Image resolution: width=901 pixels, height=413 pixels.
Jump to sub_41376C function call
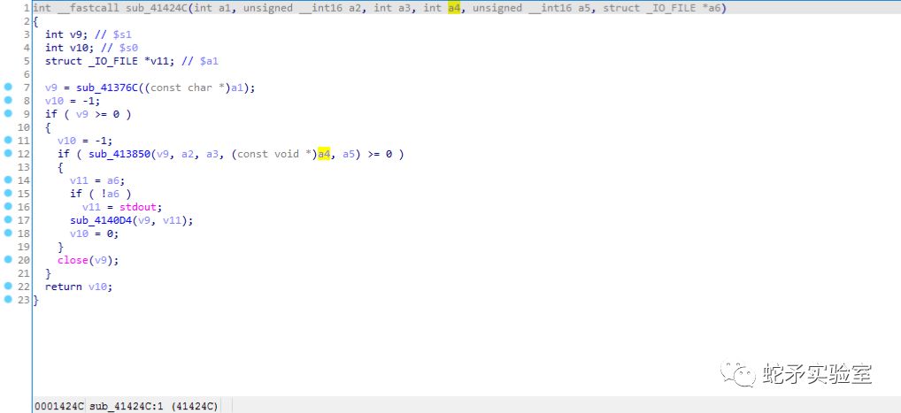tap(107, 88)
